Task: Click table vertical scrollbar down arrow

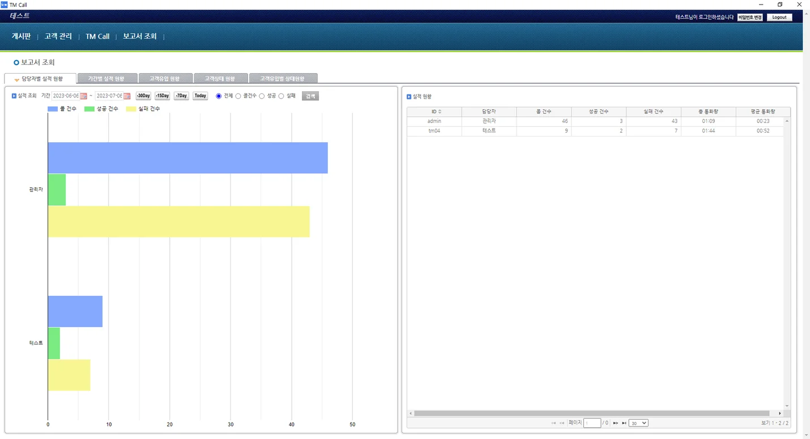Action: 787,406
